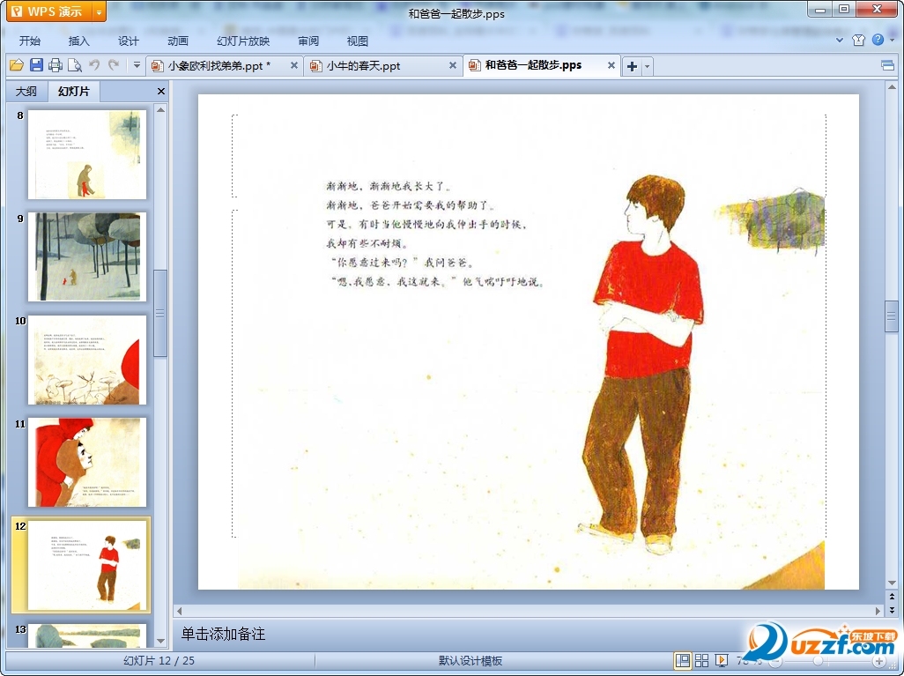Click the cascade windows icon beside the document tabs
The image size is (904, 676).
click(888, 65)
